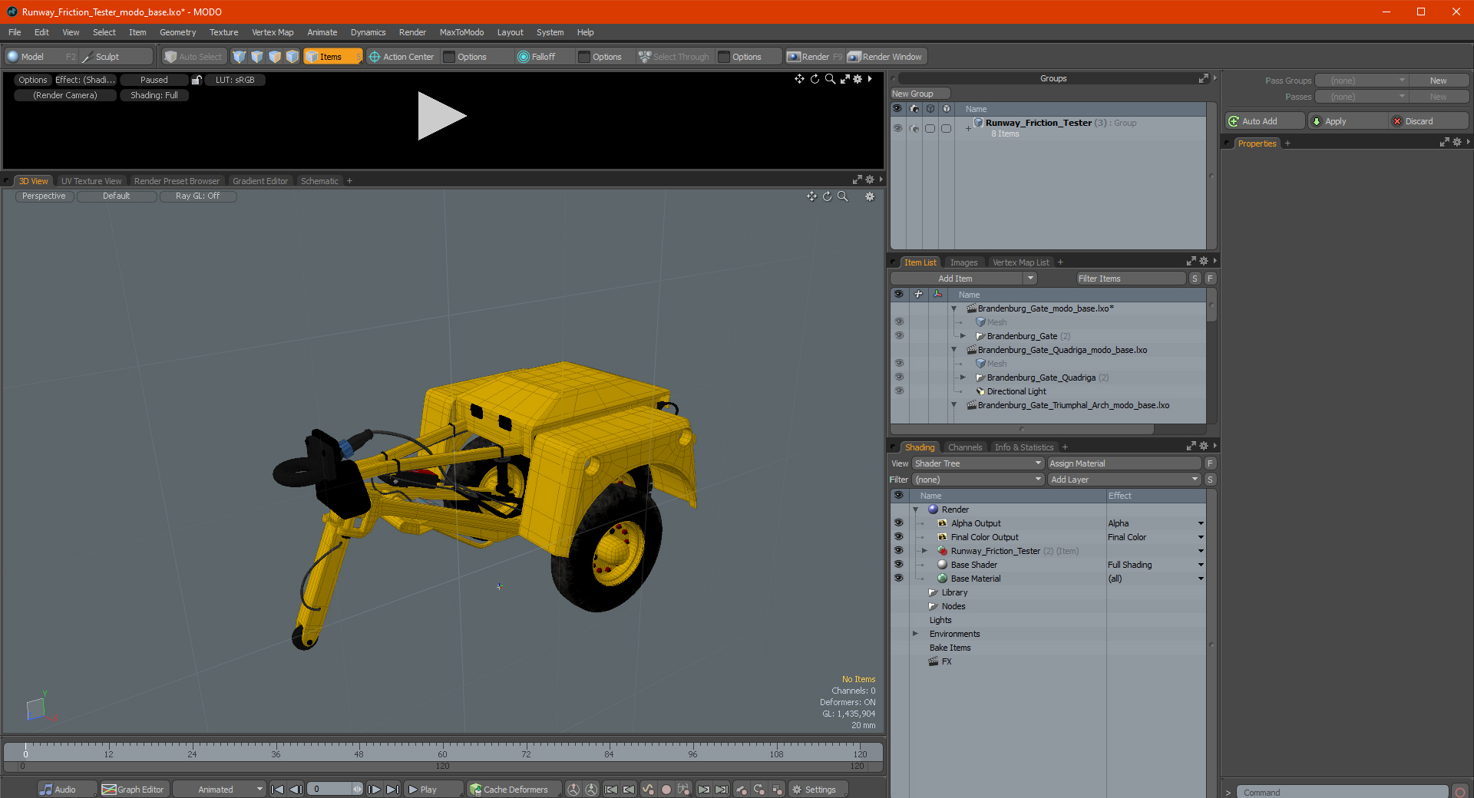Open Geometry menu

(177, 32)
